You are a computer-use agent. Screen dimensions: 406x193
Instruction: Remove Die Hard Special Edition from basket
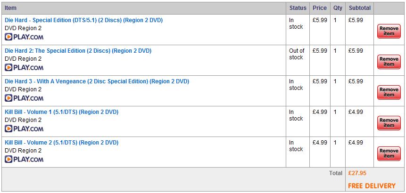pos(389,31)
